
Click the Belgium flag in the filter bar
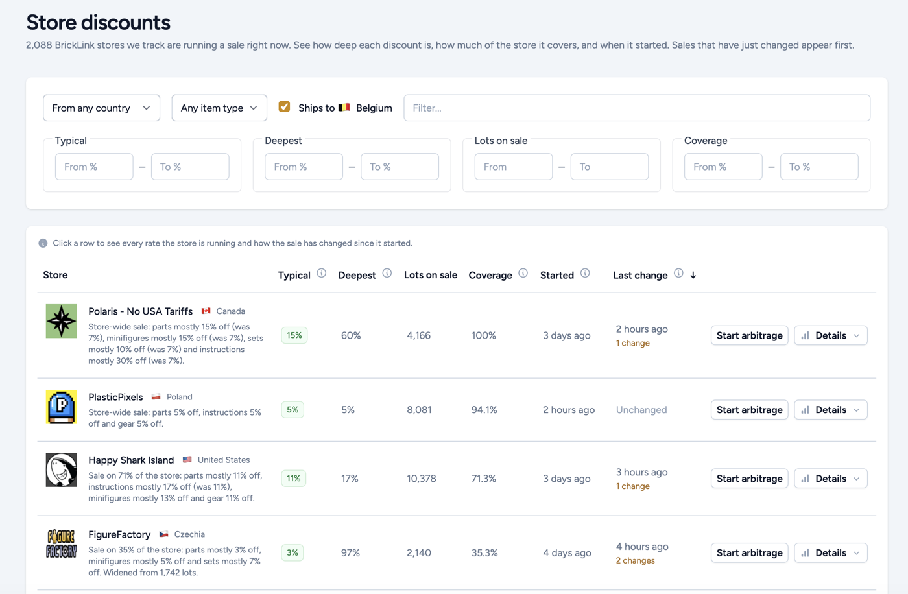point(344,108)
